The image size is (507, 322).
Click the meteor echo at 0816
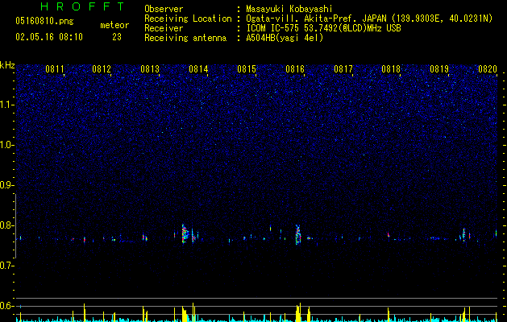point(297,234)
